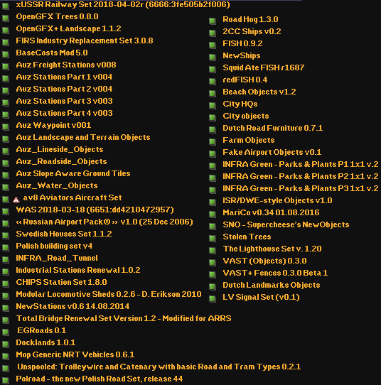Click green square next to 2CC Ships v0.2
The height and width of the screenshot is (385, 381).
click(x=213, y=33)
